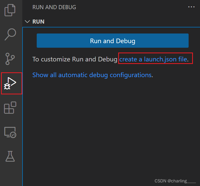Image resolution: width=200 pixels, height=186 pixels.
Task: Click Show all automatic debug configurations link
Action: (x=92, y=75)
